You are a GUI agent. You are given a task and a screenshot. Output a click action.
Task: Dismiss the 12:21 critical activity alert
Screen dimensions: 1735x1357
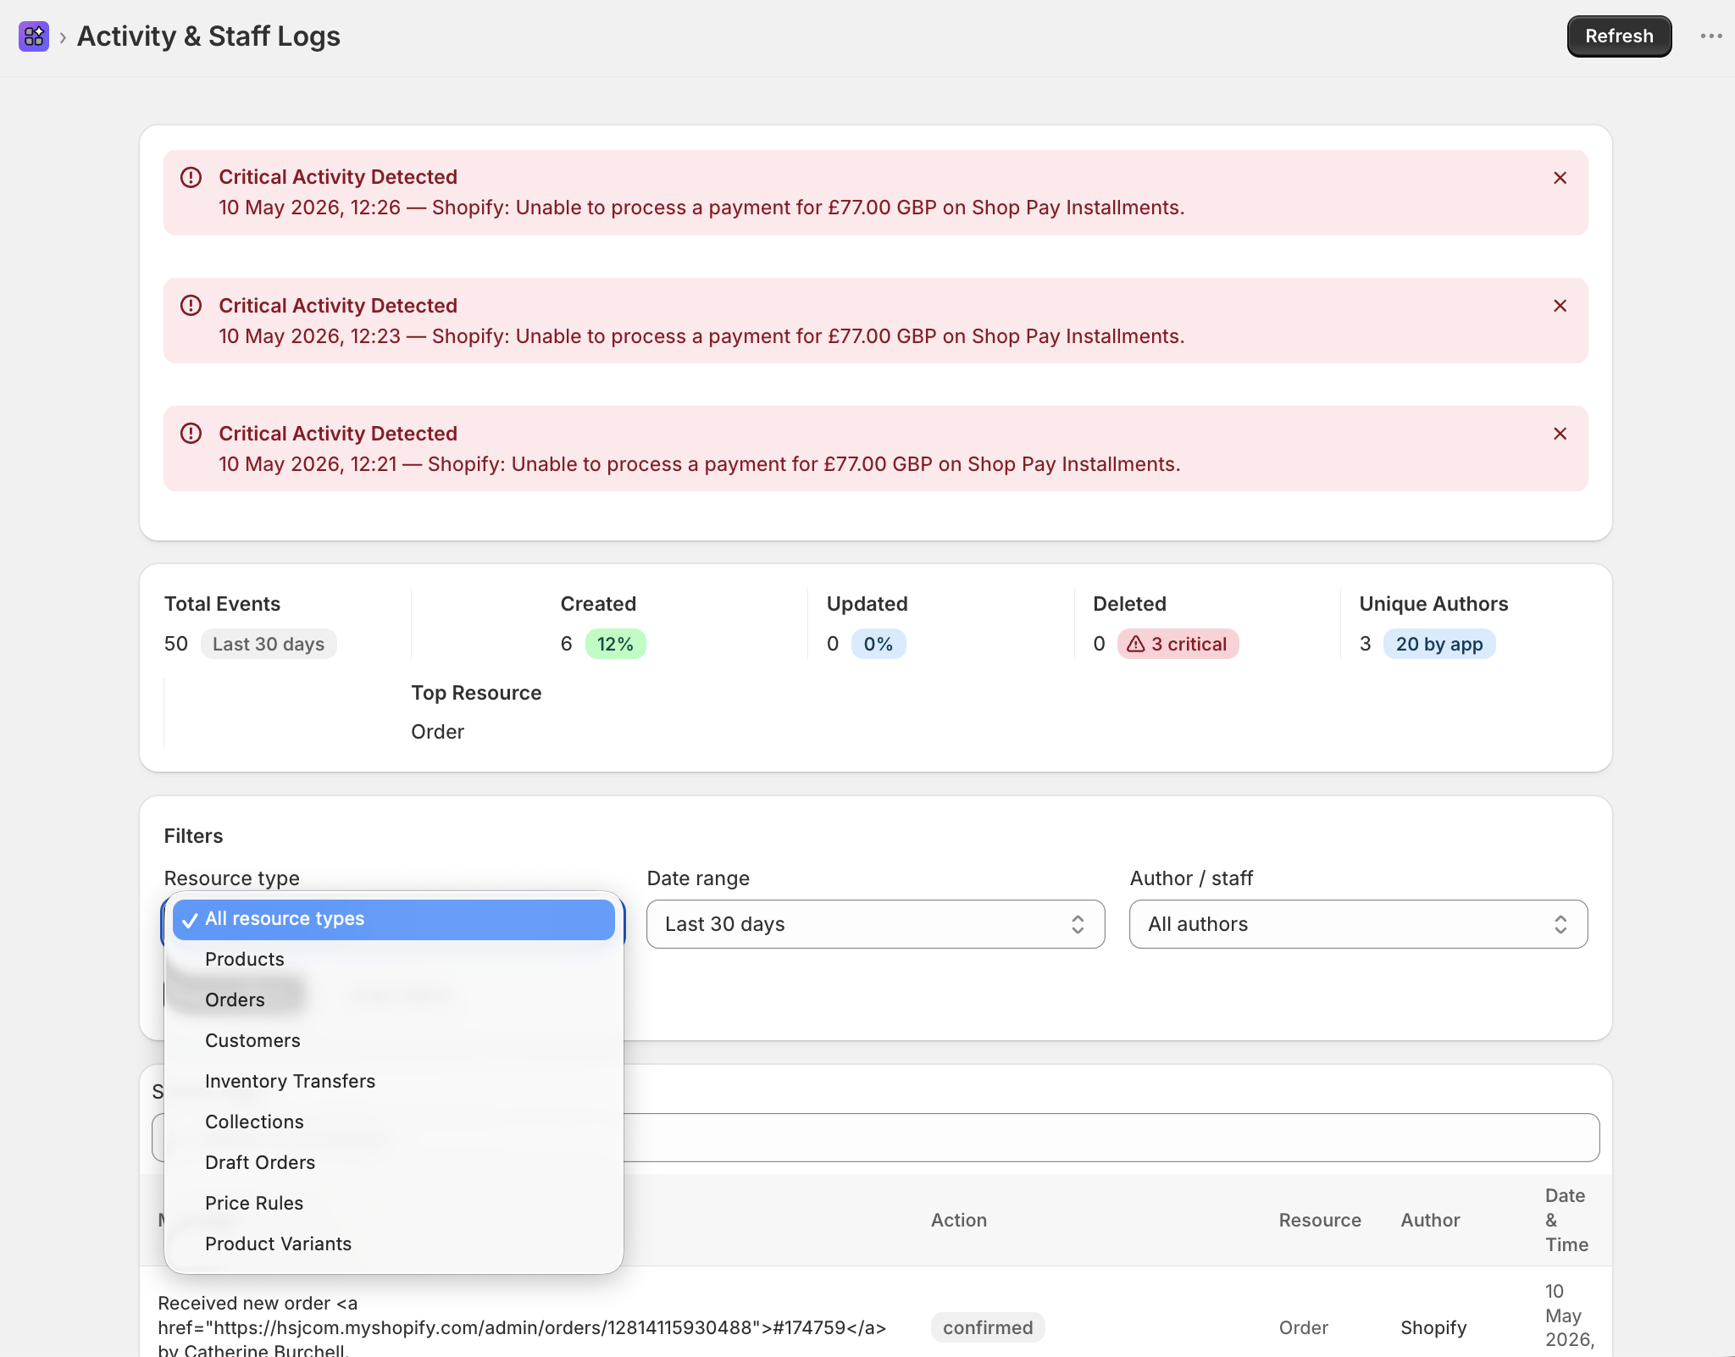[1560, 434]
